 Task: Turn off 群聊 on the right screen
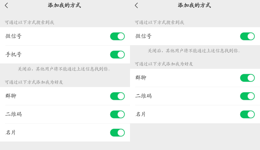[x=247, y=78]
